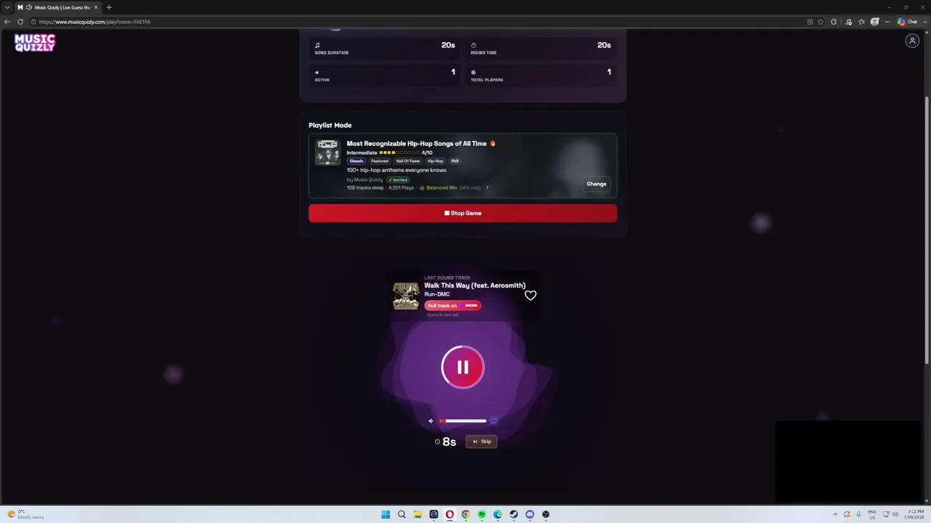This screenshot has width=931, height=523.
Task: Open Spotify from the taskbar
Action: pyautogui.click(x=482, y=514)
